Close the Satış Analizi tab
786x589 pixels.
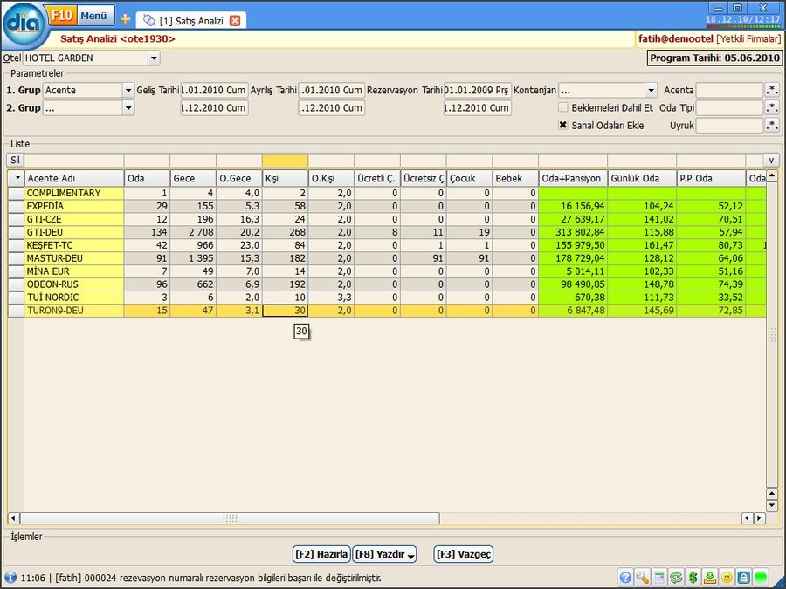point(235,21)
